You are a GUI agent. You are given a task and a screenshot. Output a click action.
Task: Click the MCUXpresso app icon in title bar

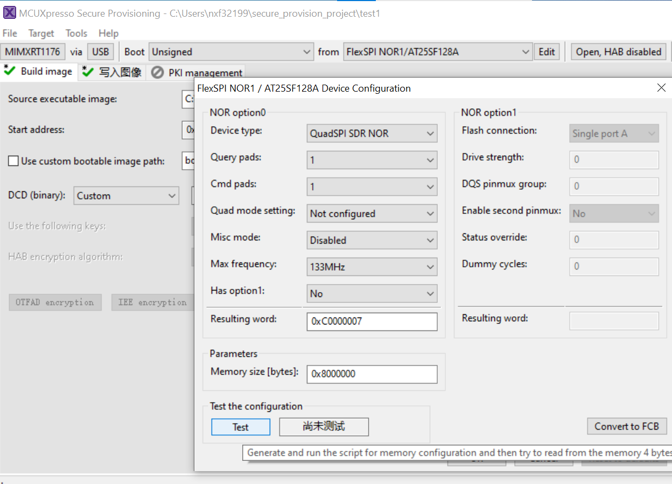[10, 12]
